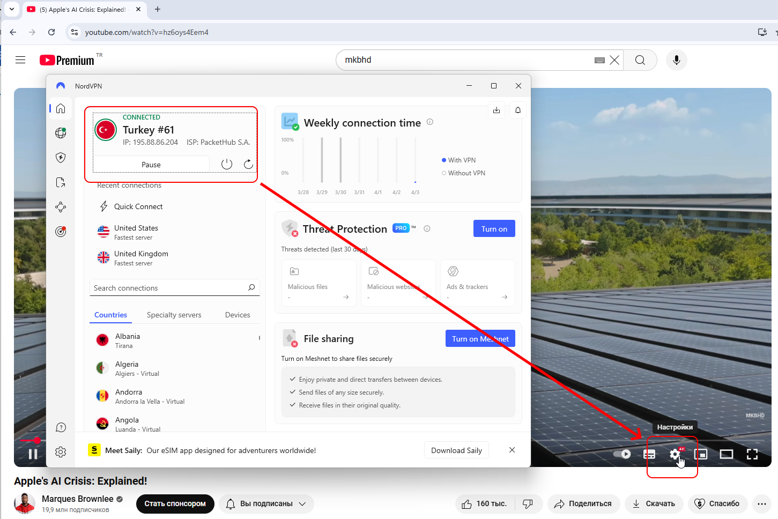
Task: Click the Pause connection button
Action: click(x=151, y=165)
